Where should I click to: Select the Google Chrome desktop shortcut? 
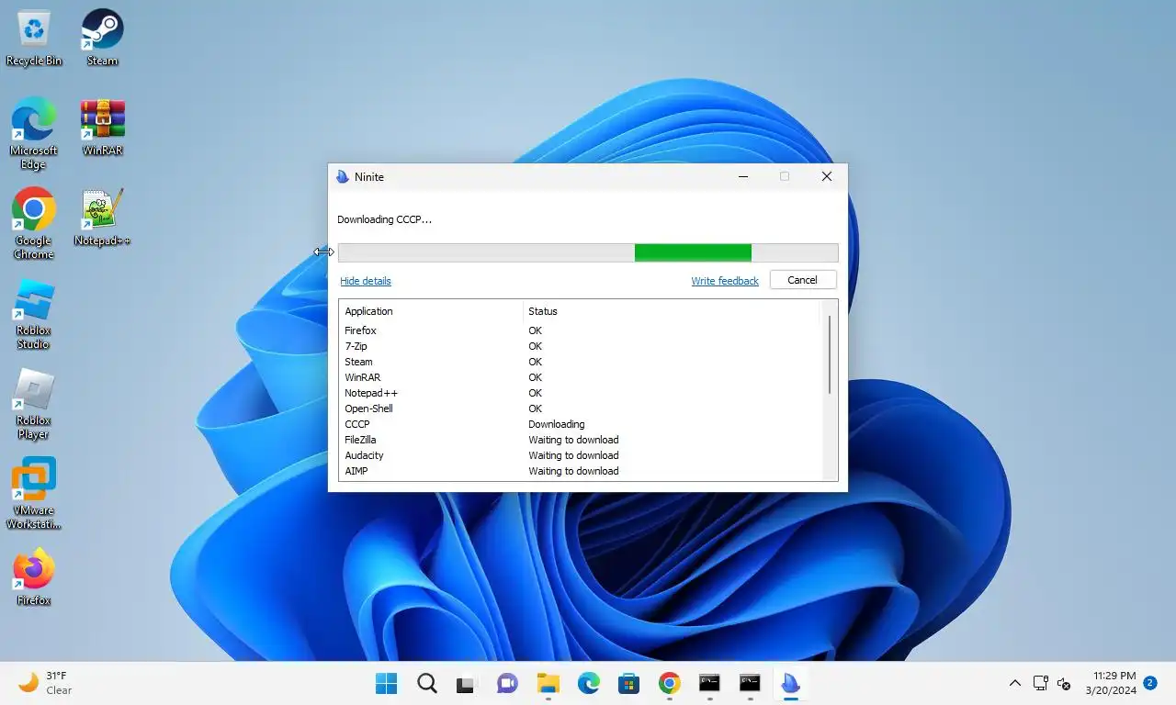click(x=34, y=224)
